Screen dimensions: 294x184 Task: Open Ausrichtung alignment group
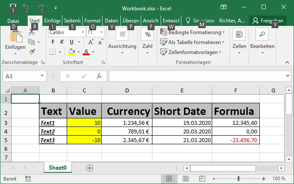(x=122, y=41)
